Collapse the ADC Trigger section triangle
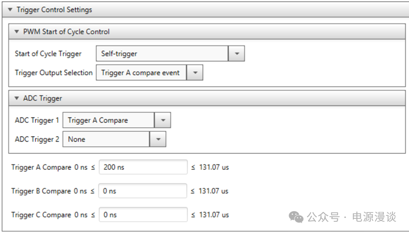409x233 pixels. [17, 98]
